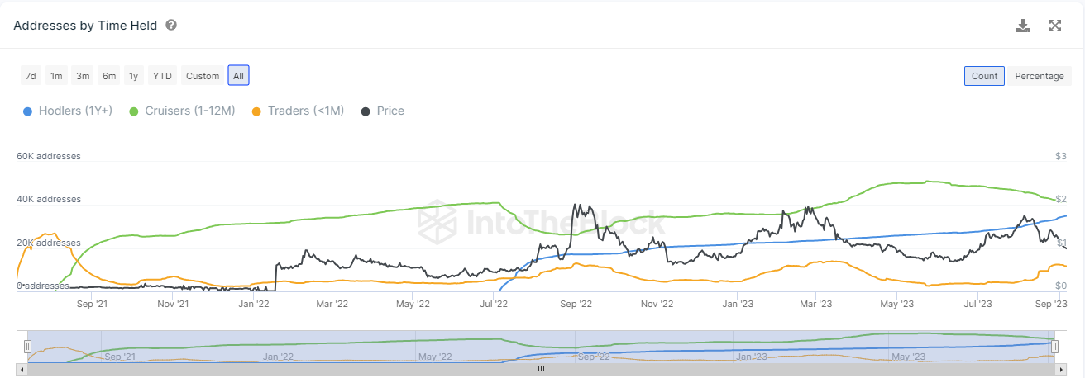
Task: Choose the 6m time range
Action: point(109,76)
